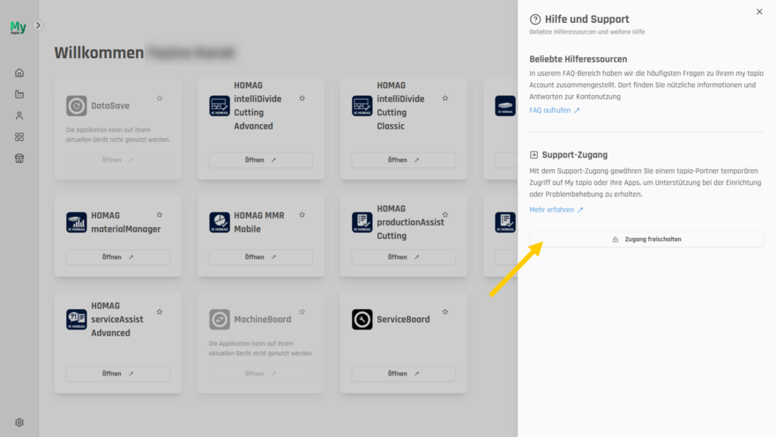
Task: Open the applications grid icon in sidebar
Action: tap(19, 137)
